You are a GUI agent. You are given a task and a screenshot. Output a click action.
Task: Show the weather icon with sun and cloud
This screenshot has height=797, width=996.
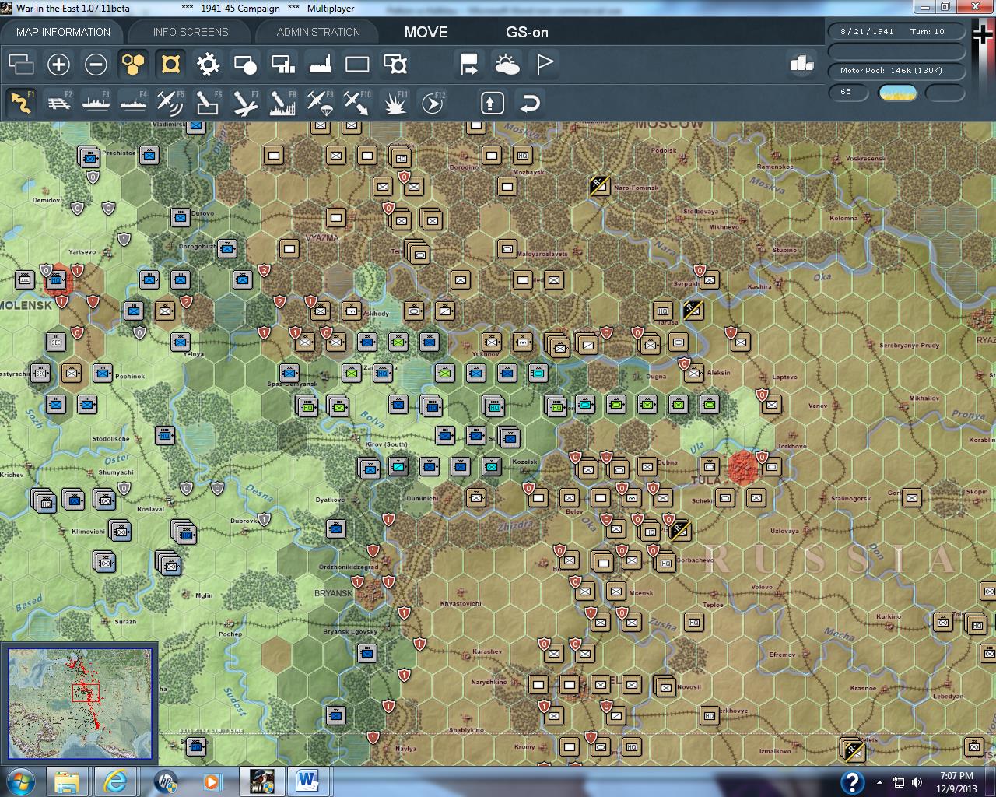click(507, 64)
